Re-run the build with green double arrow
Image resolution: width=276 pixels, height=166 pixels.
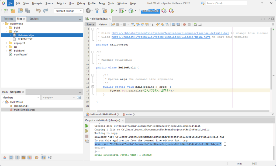pyautogui.click(x=87, y=126)
